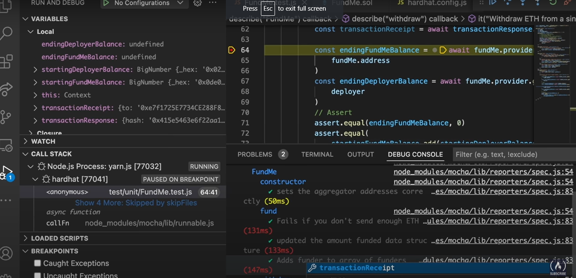Expand startingDeployerBalance variable

click(35, 69)
